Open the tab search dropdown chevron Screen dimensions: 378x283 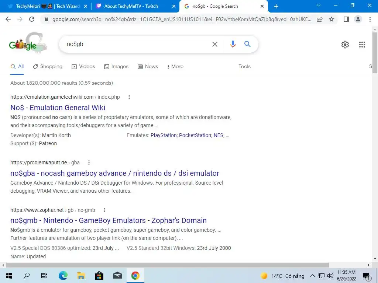point(319,5)
